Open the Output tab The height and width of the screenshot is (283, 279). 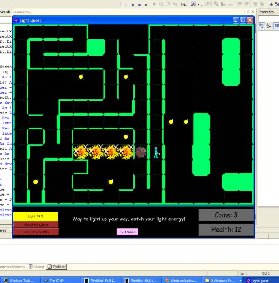tap(37, 267)
